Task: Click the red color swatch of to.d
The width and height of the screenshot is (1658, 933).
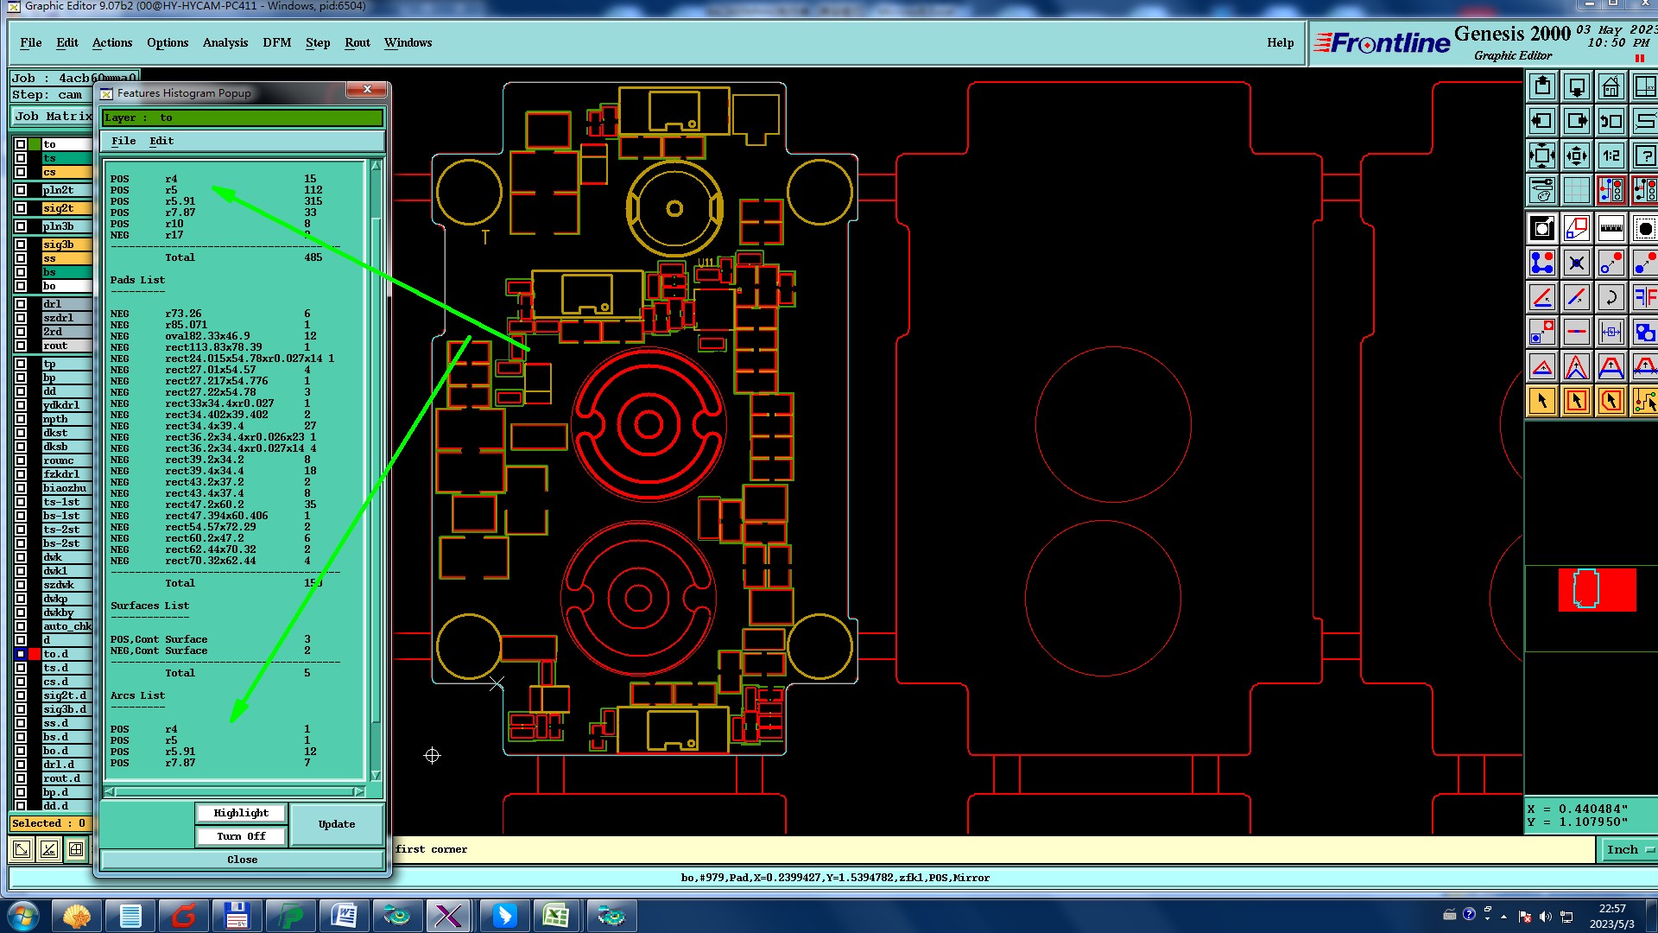Action: pos(35,654)
